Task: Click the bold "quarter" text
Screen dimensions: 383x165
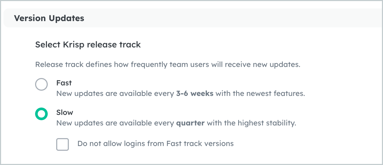Action: (190, 123)
